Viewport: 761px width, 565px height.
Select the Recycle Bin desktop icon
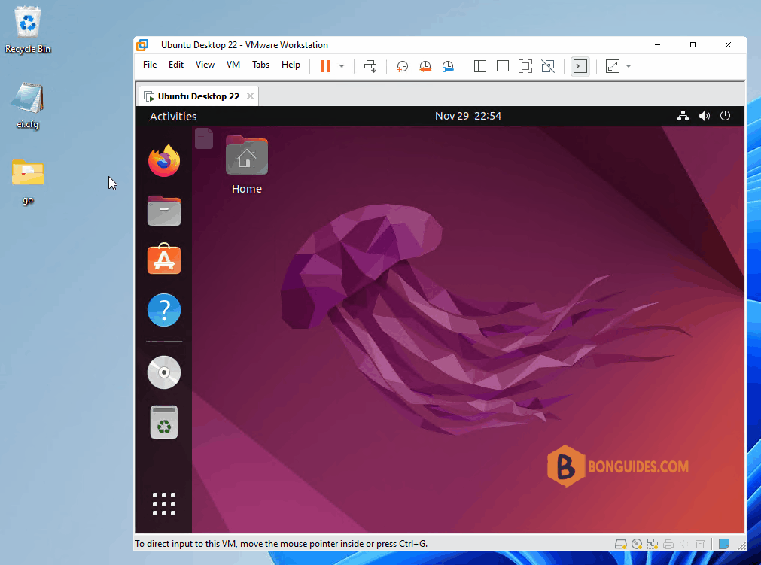(x=28, y=29)
